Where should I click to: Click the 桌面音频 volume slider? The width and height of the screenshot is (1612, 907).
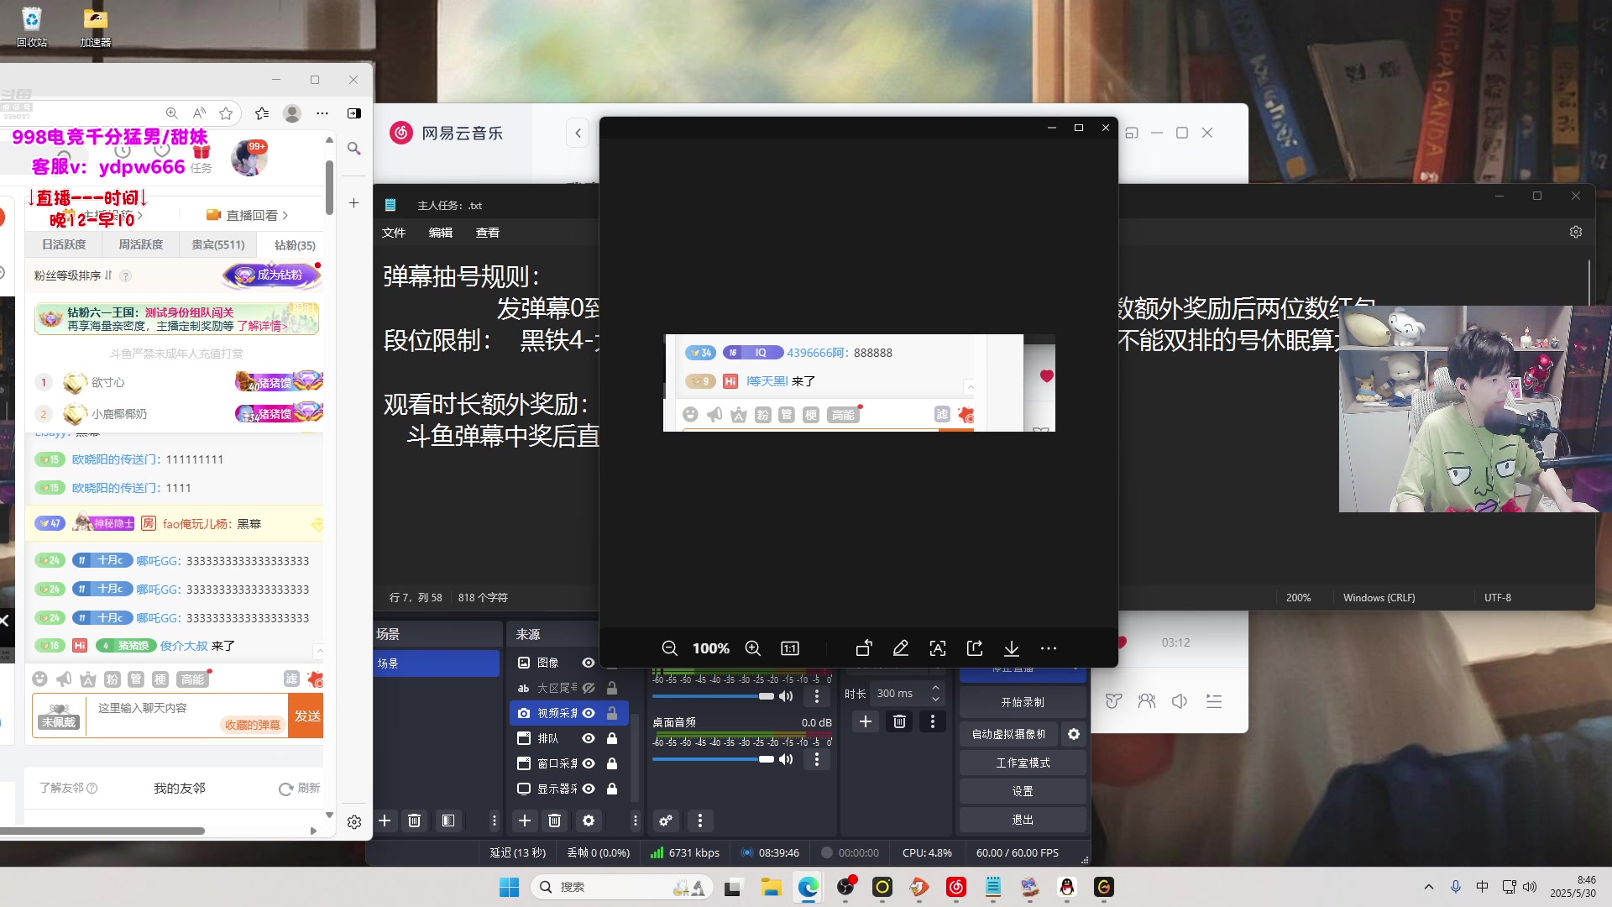[713, 759]
